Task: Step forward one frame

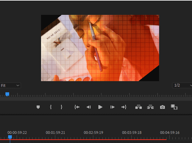Action: [112, 107]
